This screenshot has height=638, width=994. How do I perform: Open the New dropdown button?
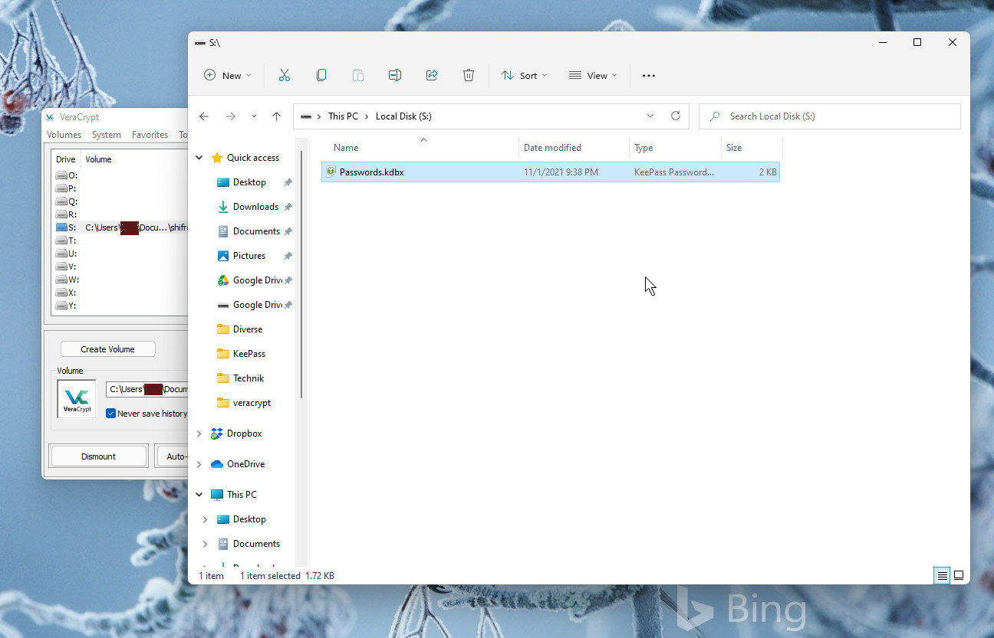228,75
